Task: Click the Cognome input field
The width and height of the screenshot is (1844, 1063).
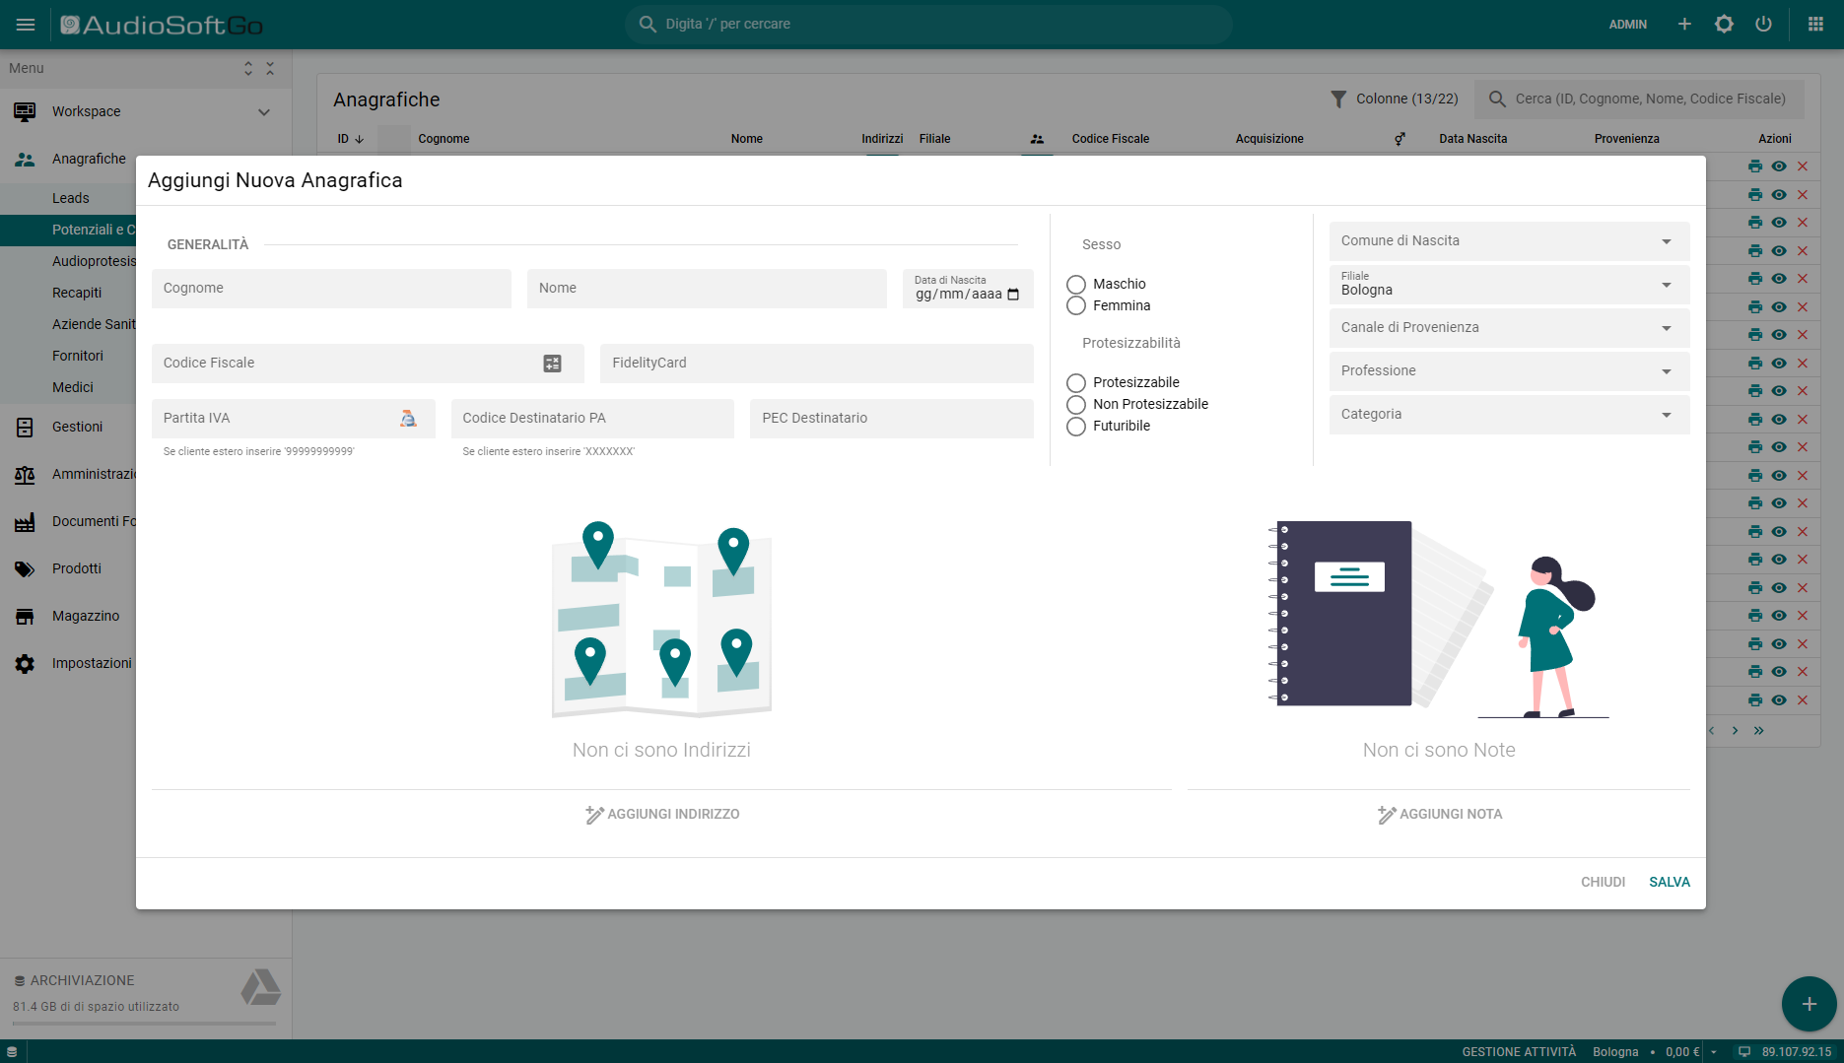Action: tap(331, 289)
